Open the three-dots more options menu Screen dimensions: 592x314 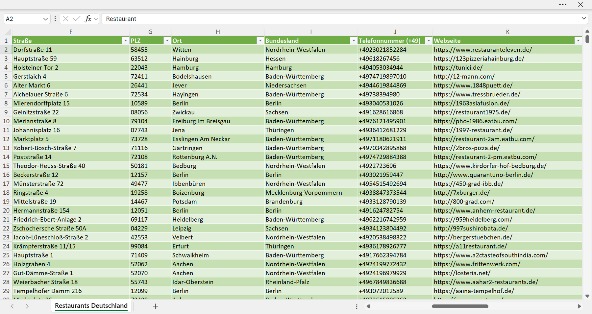click(x=563, y=5)
